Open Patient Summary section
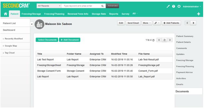The image size is (205, 109). [x=185, y=36]
